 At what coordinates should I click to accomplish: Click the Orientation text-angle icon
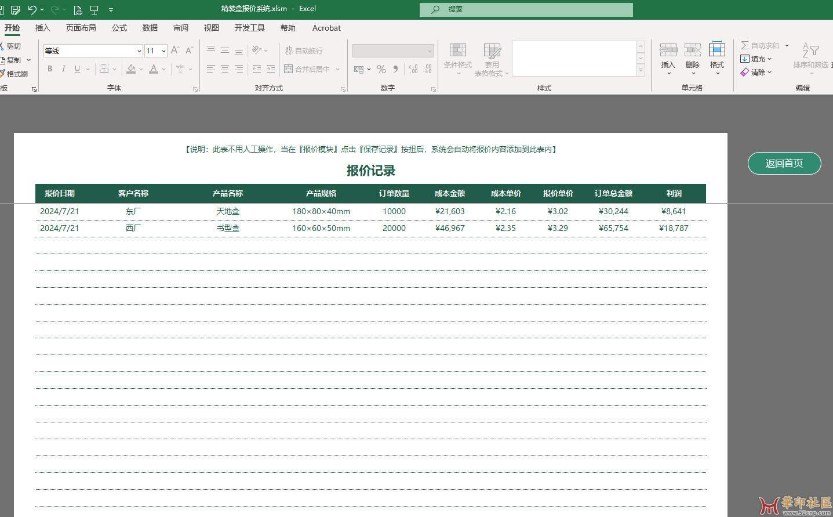tap(257, 50)
